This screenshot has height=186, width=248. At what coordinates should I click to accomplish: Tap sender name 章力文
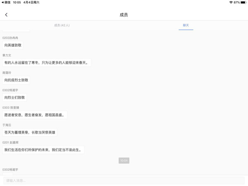coord(7,55)
